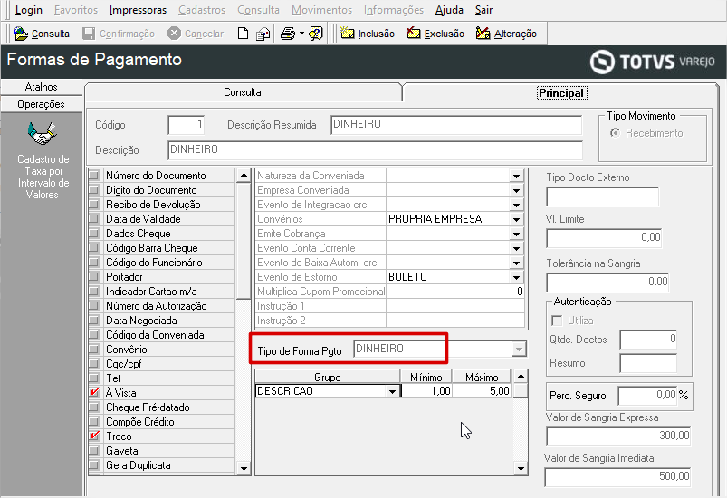Screen dimensions: 727x498
Task: Click the Mínimo cell 1,00
Action: coord(426,391)
